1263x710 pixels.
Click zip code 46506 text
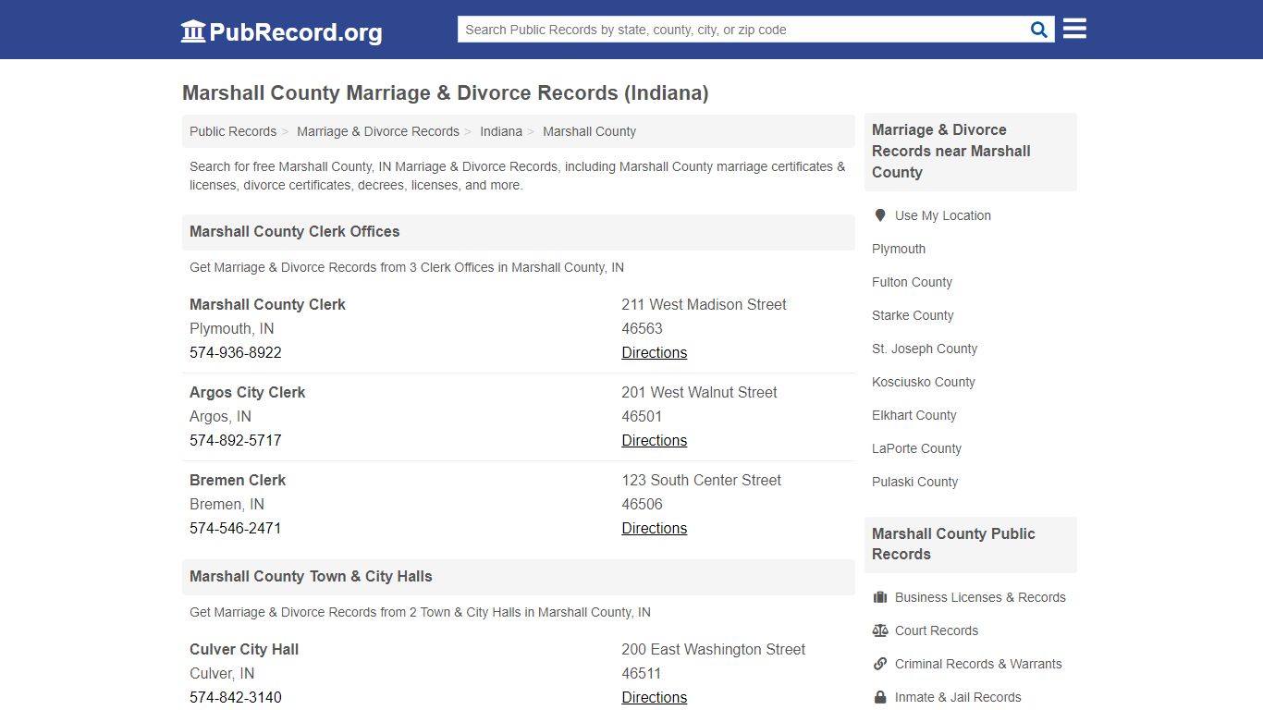(642, 504)
